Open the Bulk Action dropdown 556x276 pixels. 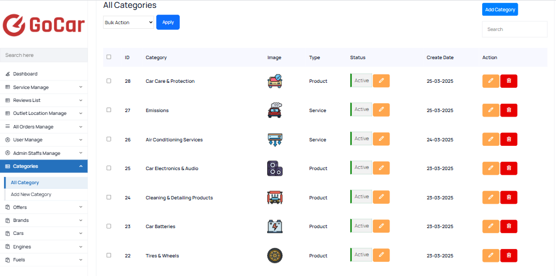(129, 23)
